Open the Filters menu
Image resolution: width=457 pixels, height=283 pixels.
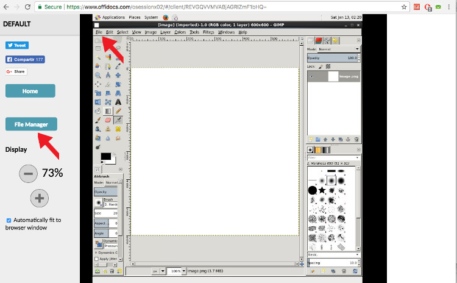(208, 32)
